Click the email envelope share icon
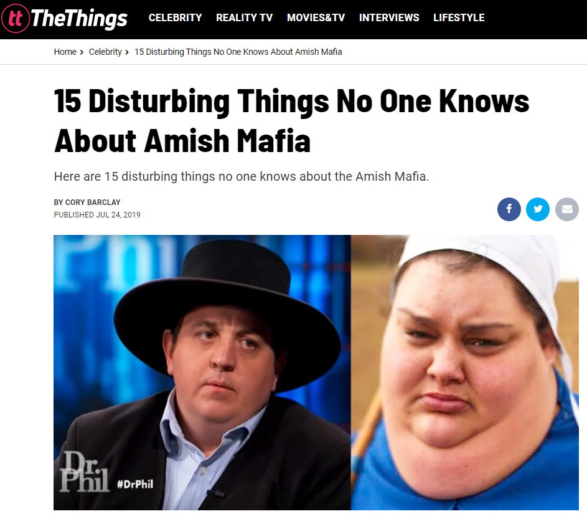The height and width of the screenshot is (529, 587). pyautogui.click(x=567, y=209)
